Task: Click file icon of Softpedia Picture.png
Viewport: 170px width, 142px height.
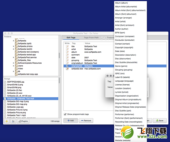Action: pyautogui.click(x=5, y=112)
